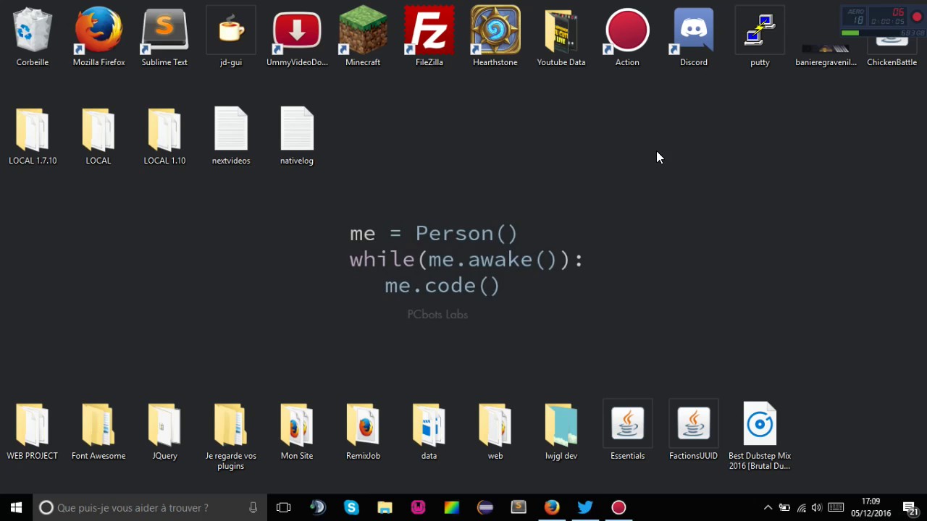The image size is (927, 521).
Task: Select the Font Awesome folder
Action: pos(98,431)
